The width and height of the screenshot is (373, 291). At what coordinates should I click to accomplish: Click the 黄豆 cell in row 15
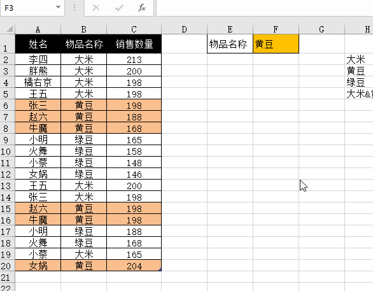point(84,208)
